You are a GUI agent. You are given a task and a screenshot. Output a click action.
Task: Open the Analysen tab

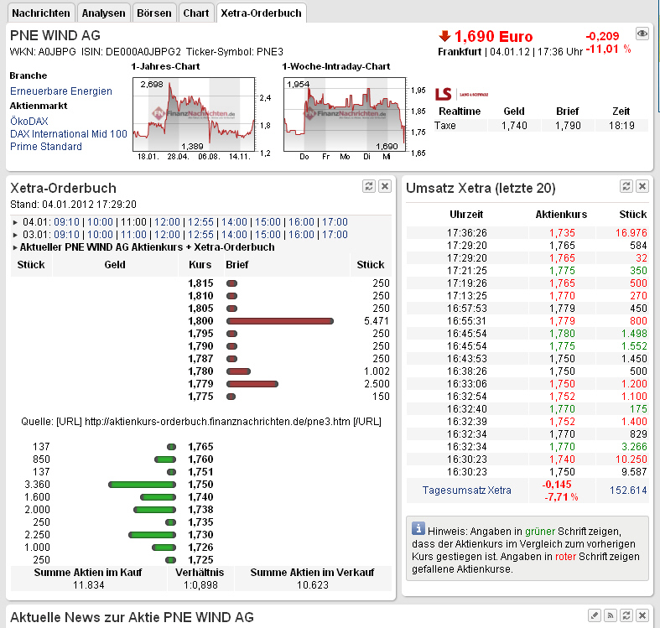click(103, 13)
